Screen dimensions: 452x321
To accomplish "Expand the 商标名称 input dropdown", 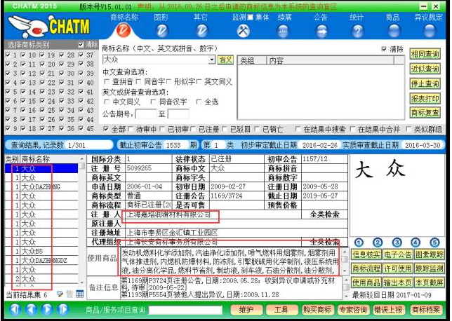I will click(x=212, y=60).
